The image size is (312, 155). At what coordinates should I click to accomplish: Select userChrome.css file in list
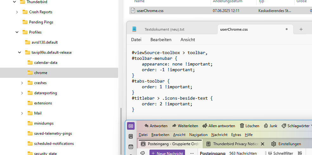pyautogui.click(x=220, y=11)
